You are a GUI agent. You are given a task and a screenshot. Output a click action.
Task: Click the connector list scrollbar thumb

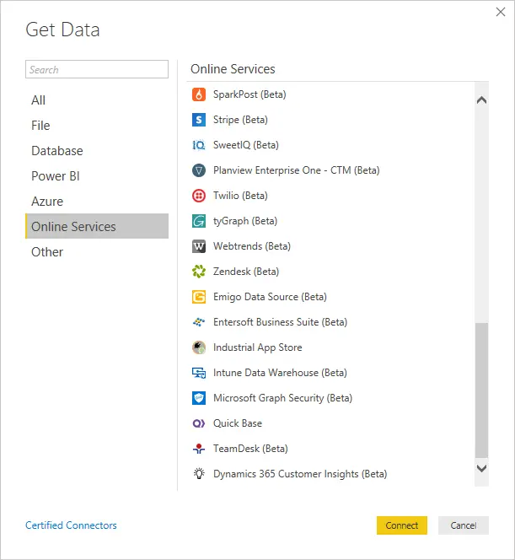481,390
